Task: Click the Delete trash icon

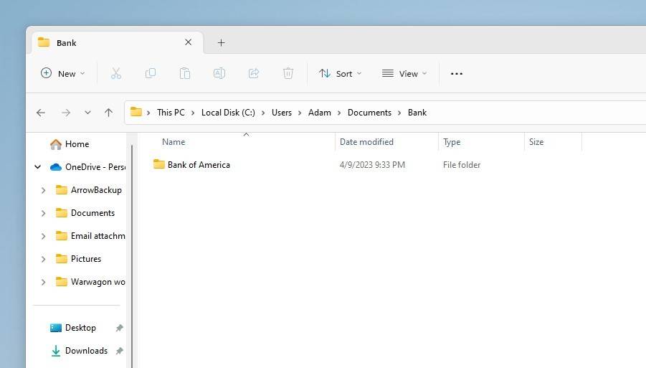Action: 288,74
